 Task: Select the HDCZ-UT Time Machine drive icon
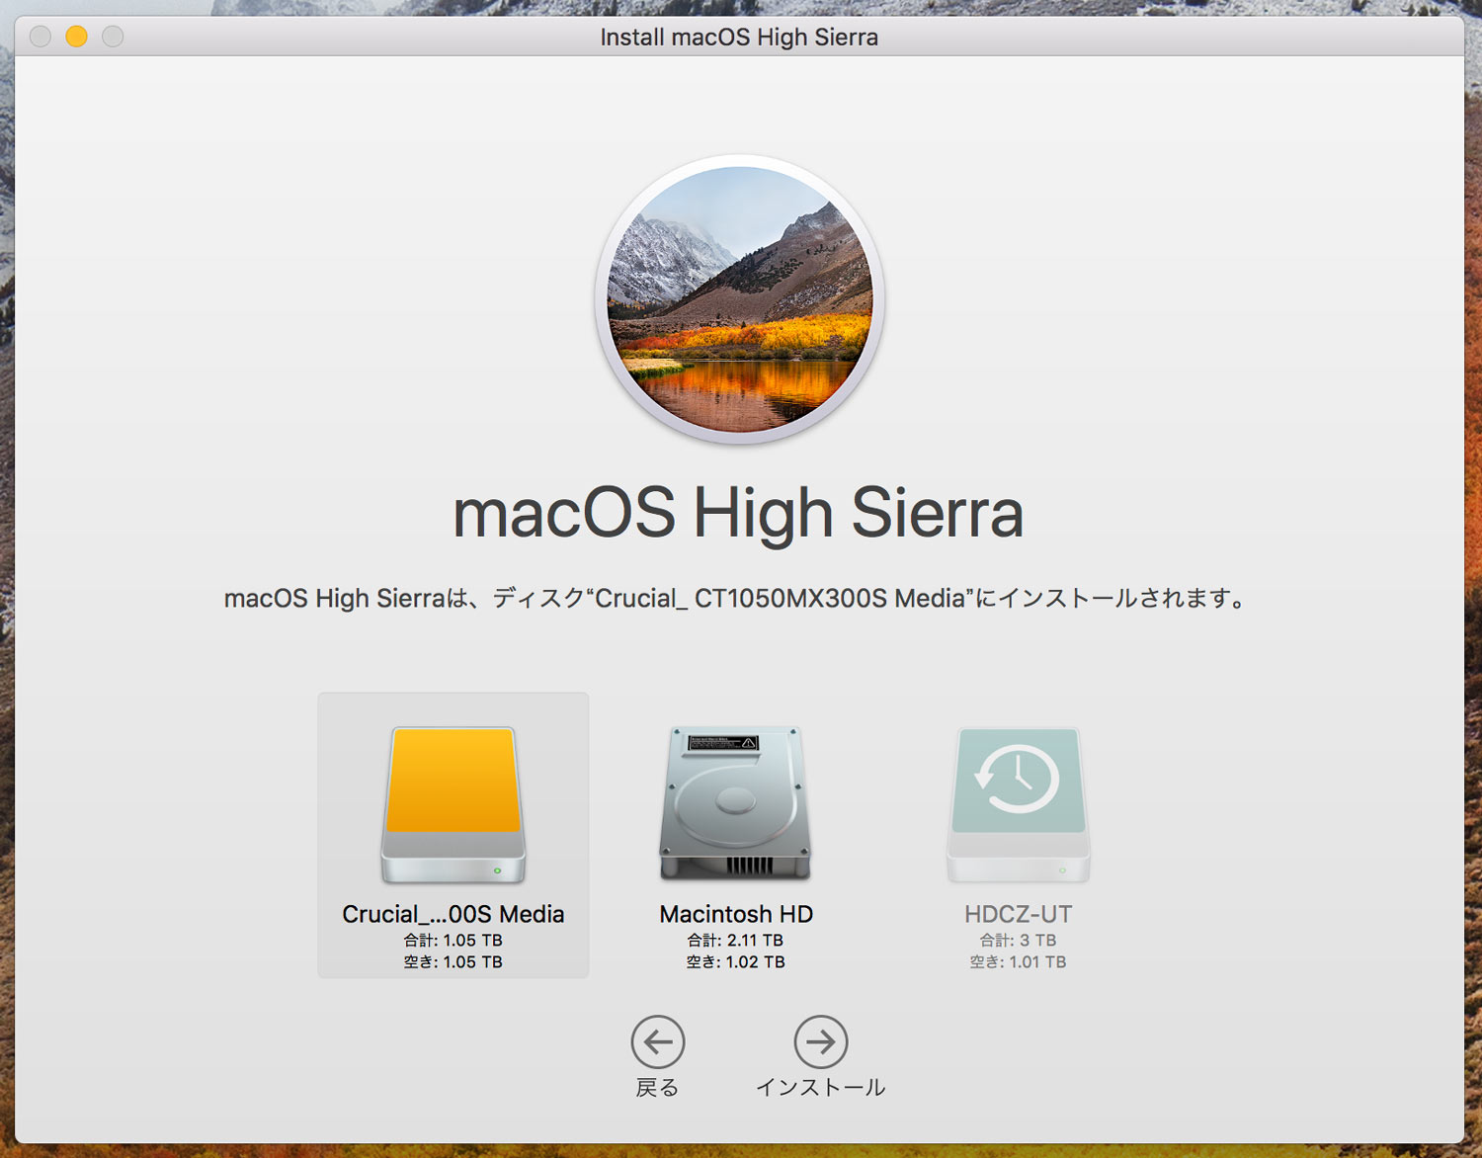1018,805
